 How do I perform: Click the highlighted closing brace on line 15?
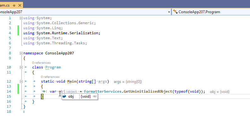coord(42,96)
